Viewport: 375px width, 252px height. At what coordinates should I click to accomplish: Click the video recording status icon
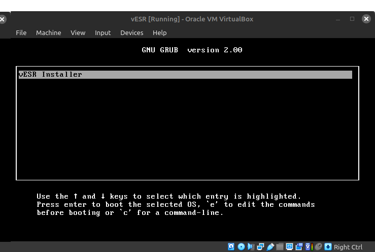(x=299, y=247)
